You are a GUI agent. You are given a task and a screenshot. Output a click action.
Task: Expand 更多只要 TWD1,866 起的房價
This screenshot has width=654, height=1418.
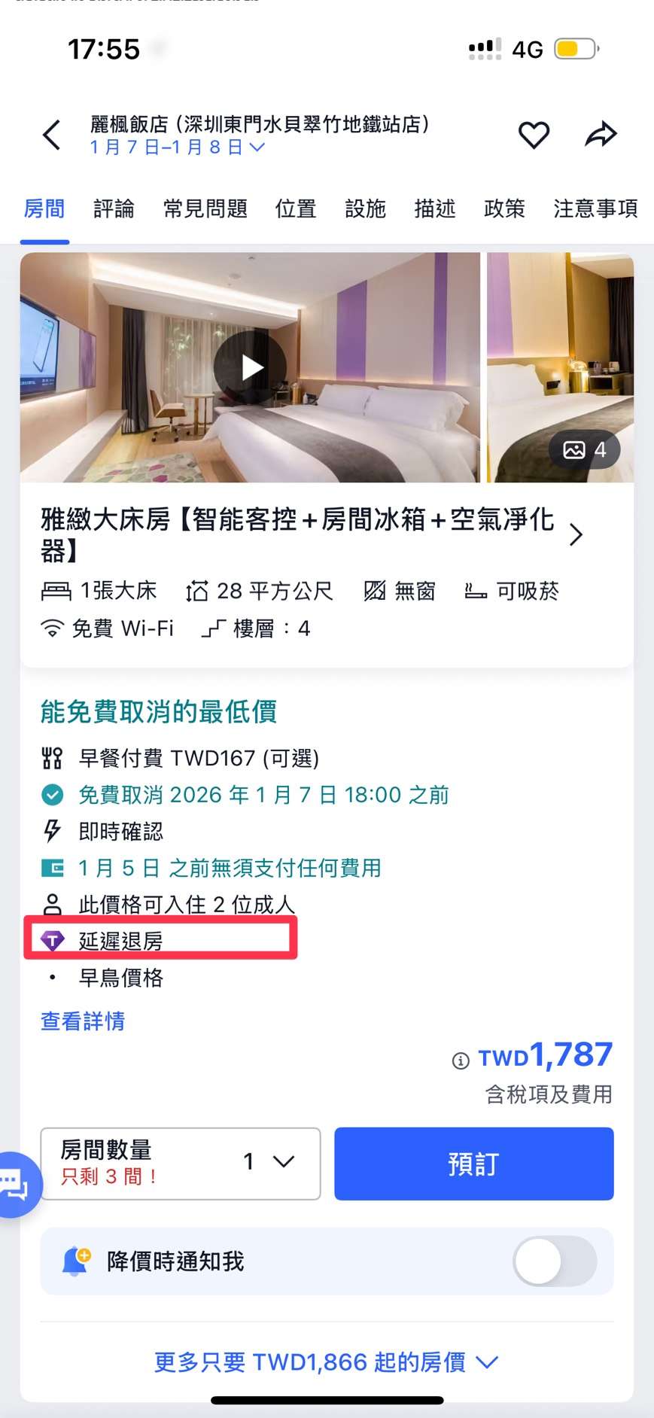[x=326, y=1362]
